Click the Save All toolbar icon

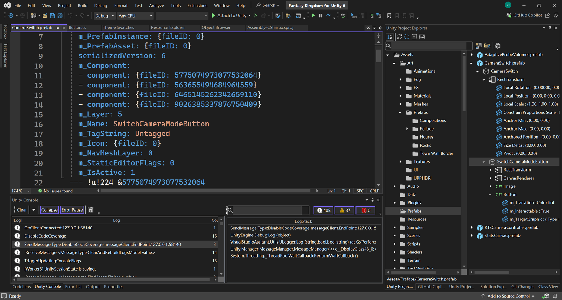60,16
